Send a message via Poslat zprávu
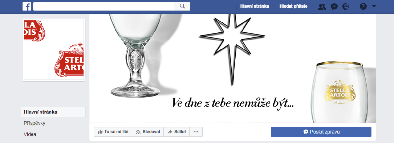 tap(321, 132)
